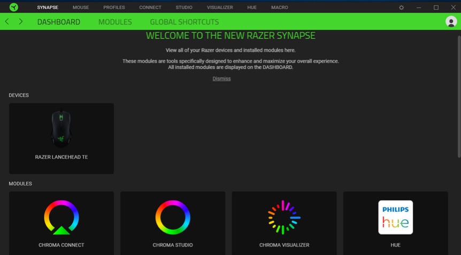Minimize the Synapse window
The height and width of the screenshot is (255, 461).
419,7
